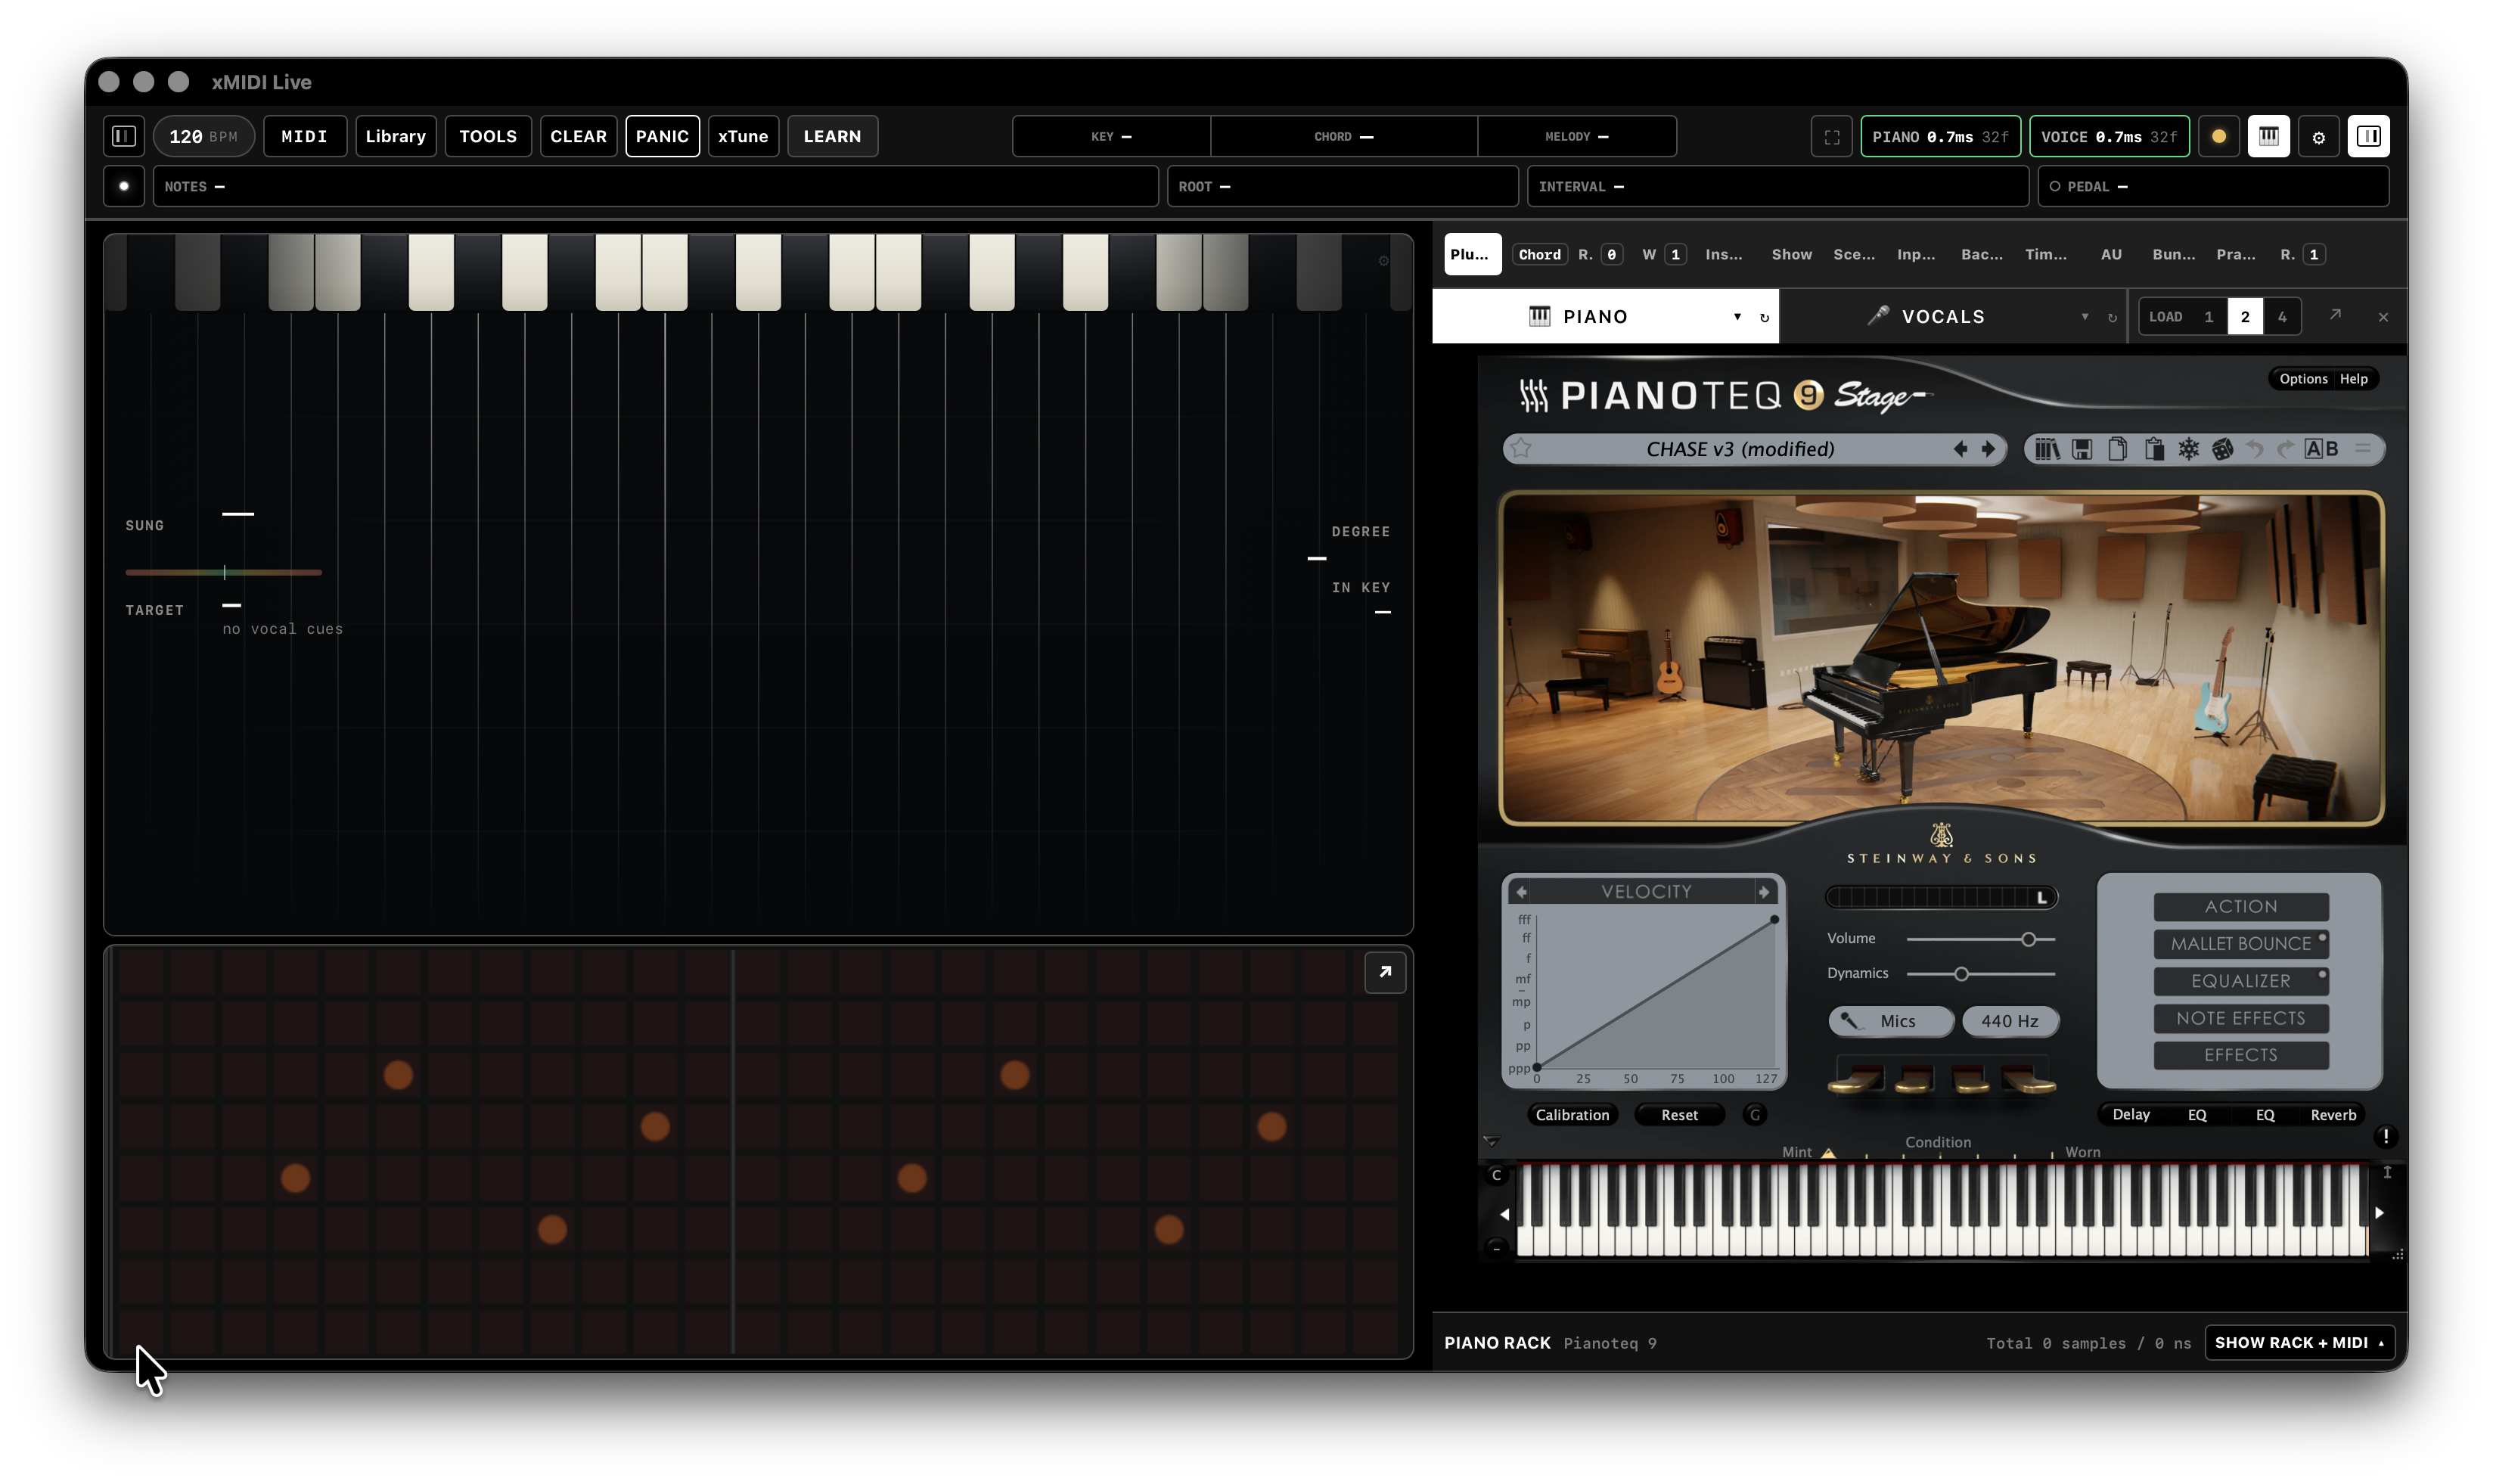This screenshot has height=1484, width=2493.
Task: Adjust the Condition slider marker near Mint
Action: point(1828,1152)
